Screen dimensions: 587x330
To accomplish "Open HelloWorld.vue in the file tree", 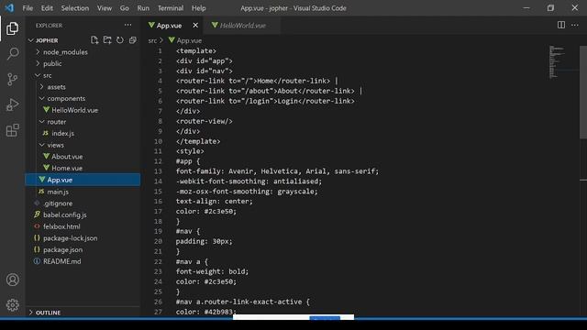I will pos(83,110).
